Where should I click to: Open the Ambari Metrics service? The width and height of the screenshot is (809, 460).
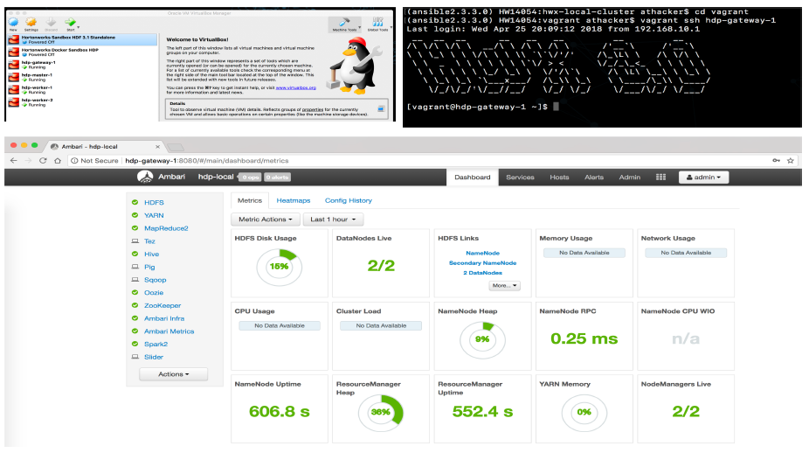tap(169, 331)
